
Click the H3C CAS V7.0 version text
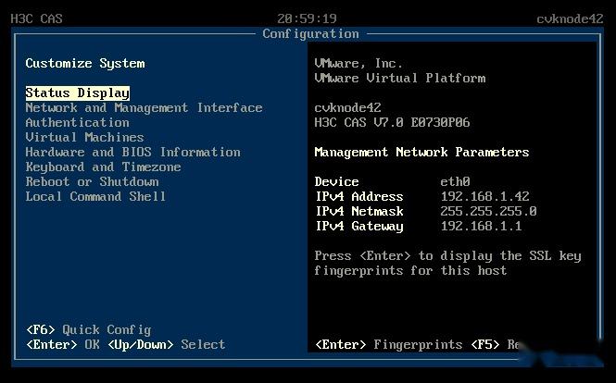392,122
